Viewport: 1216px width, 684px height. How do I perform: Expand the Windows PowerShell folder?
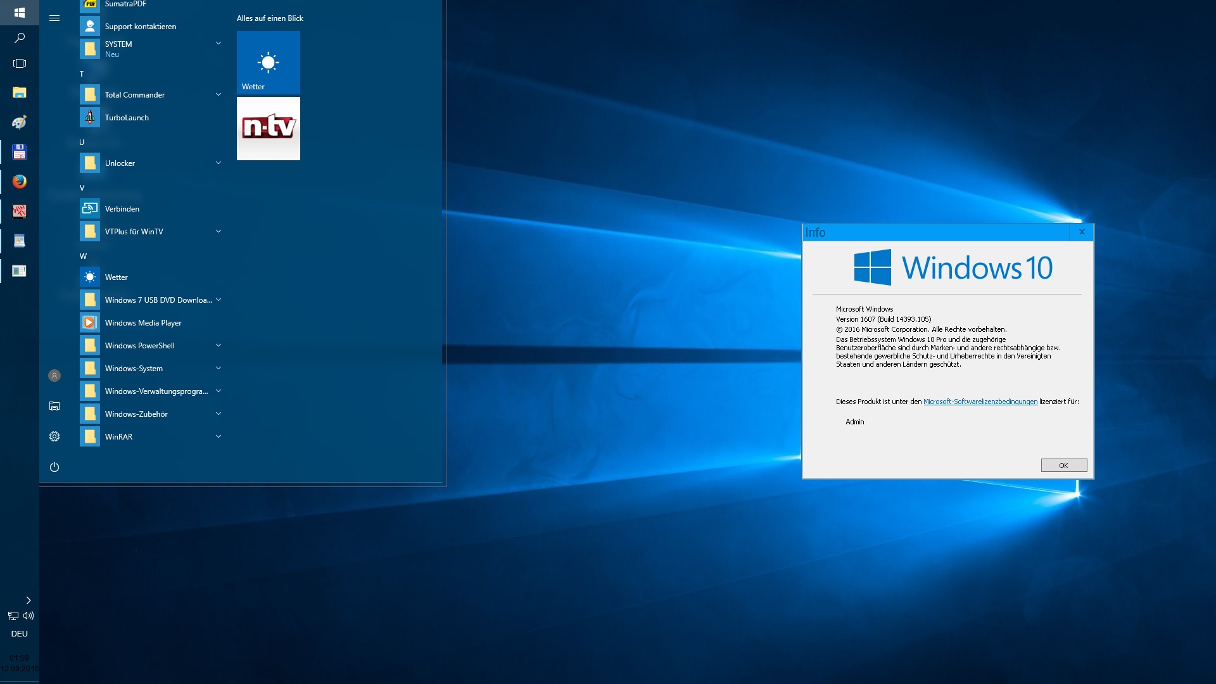pyautogui.click(x=218, y=346)
